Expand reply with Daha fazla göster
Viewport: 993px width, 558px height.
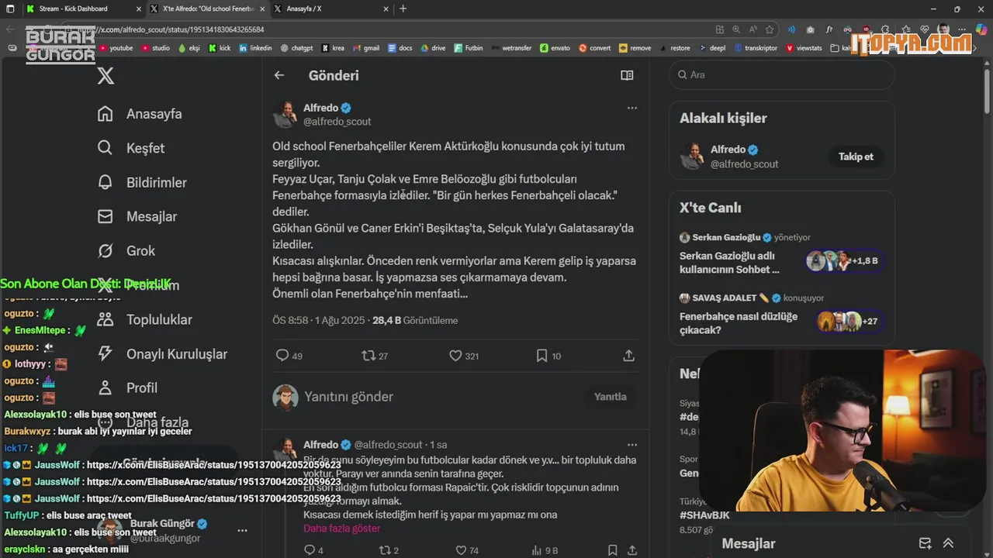341,529
